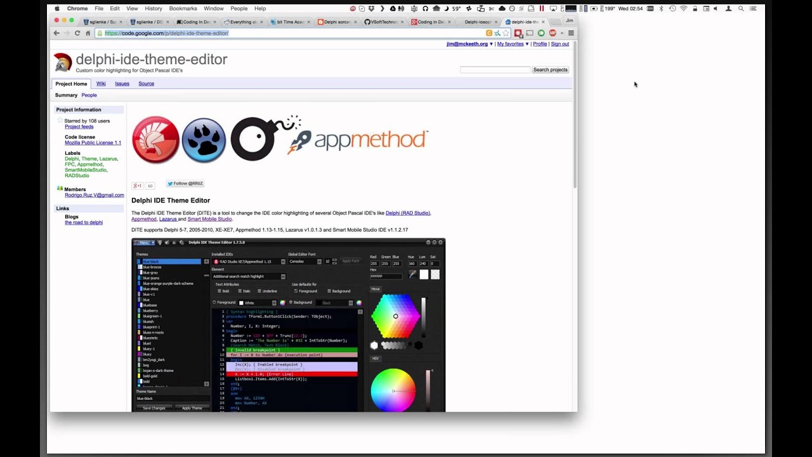Screen dimensions: 812x457
Task: Click the Google +1 button
Action: coord(137,186)
